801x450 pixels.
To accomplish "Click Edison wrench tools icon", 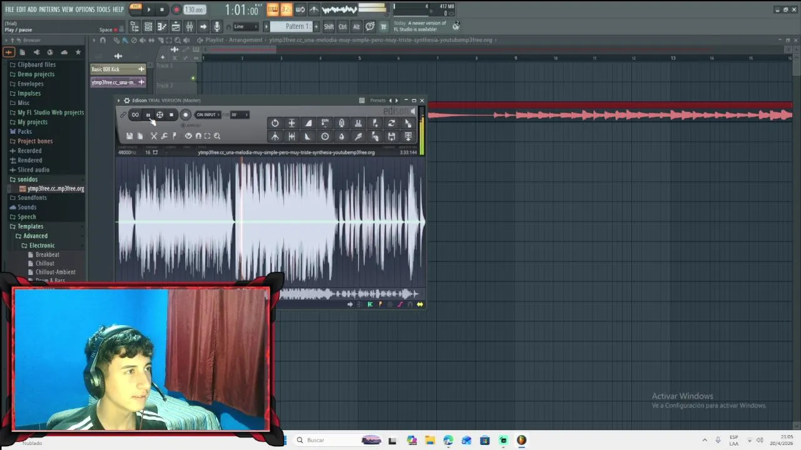I will [164, 136].
